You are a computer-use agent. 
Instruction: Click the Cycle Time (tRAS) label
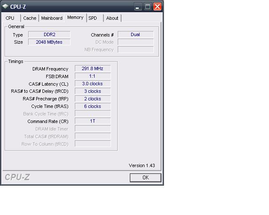click(50, 107)
